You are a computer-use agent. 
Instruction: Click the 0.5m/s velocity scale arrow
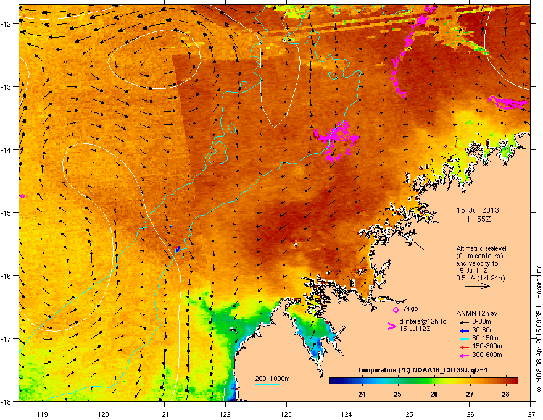pos(477,286)
